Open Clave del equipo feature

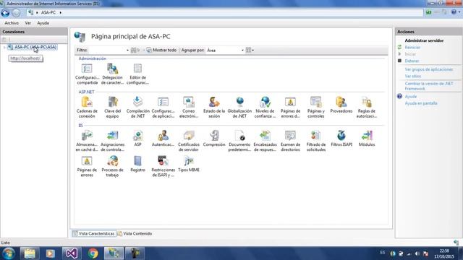coord(112,108)
